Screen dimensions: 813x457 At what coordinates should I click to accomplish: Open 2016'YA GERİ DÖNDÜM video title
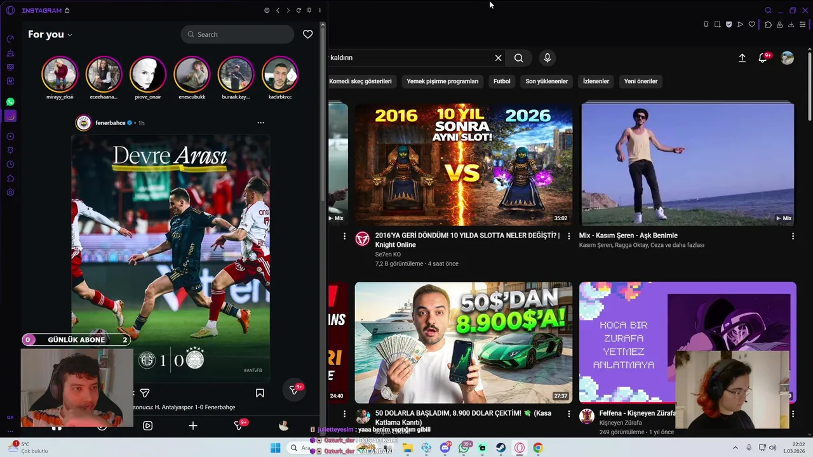tap(467, 240)
